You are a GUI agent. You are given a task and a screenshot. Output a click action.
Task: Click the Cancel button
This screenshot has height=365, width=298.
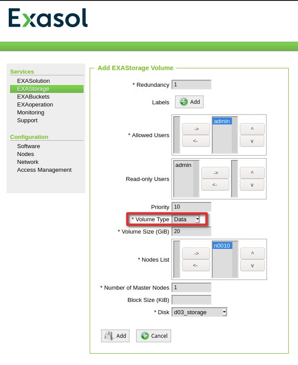pyautogui.click(x=154, y=336)
